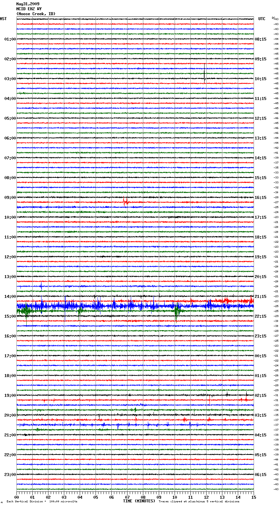Click the 13:15 UTC time label
Screen dimensions: 280x506
point(261,138)
